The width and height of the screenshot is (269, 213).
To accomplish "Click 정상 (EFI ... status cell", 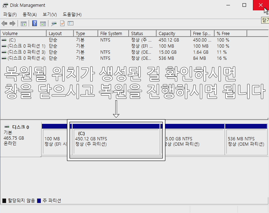I will click(142, 46).
